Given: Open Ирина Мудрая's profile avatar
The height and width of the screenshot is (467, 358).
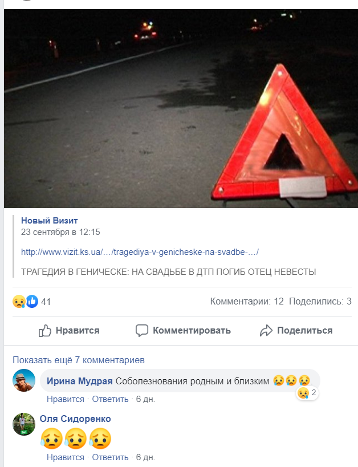Looking at the screenshot, I should point(24,380).
